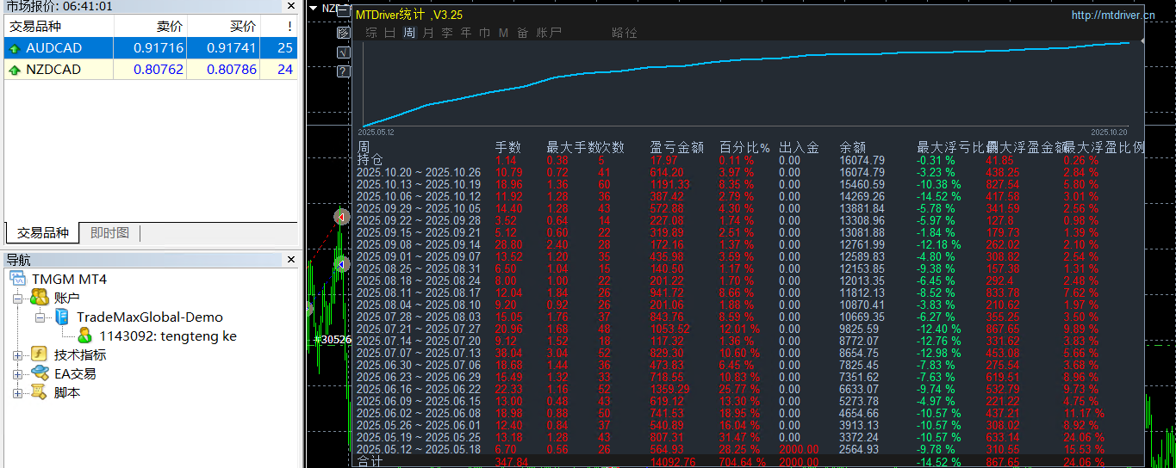Collapse the TradeMaxGlobal-Demo tree node
The height and width of the screenshot is (468, 1176).
click(x=40, y=317)
